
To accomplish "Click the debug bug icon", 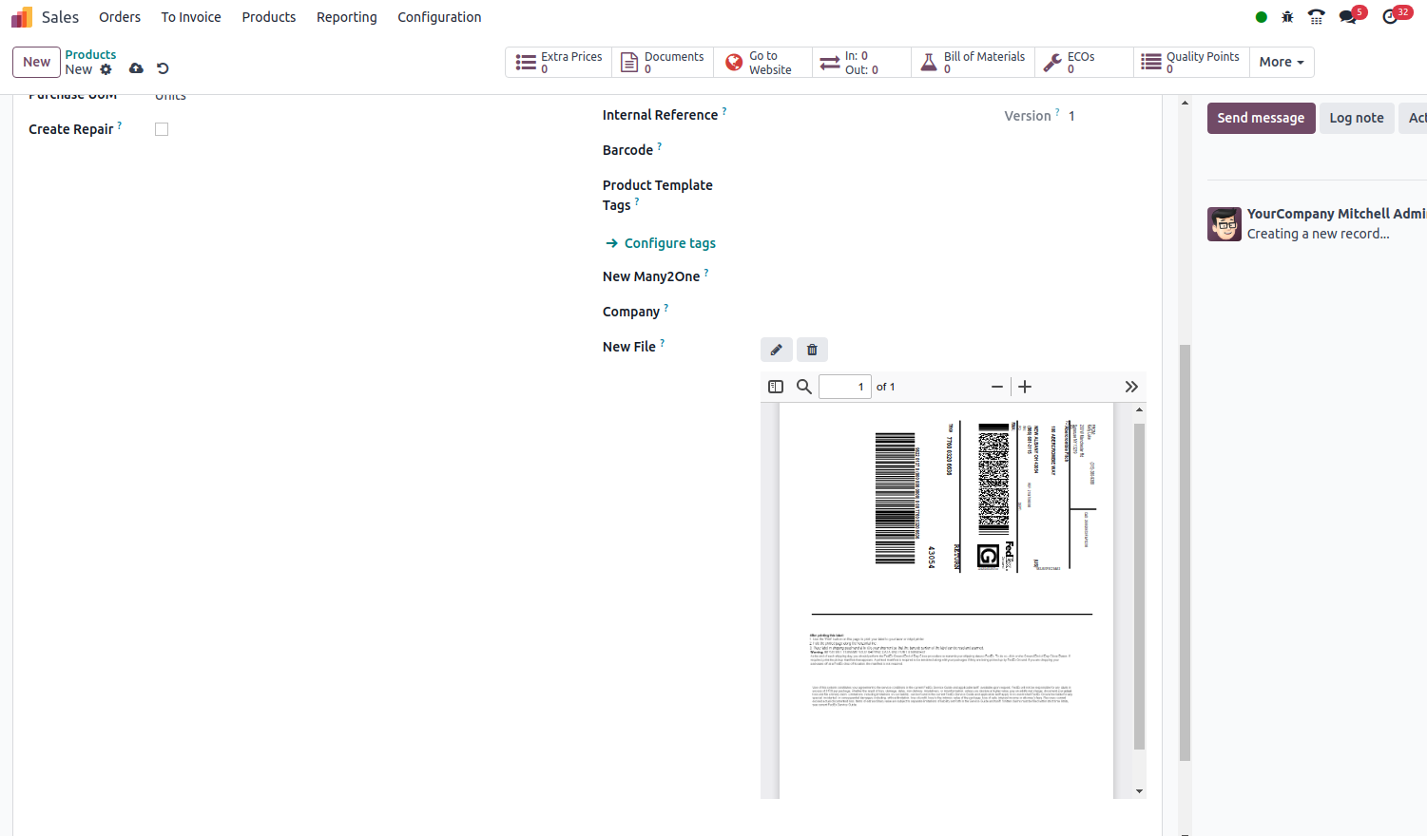I will pos(1287,17).
